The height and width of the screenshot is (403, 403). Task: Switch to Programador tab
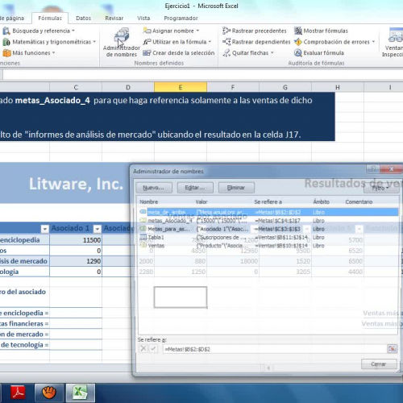[x=181, y=19]
